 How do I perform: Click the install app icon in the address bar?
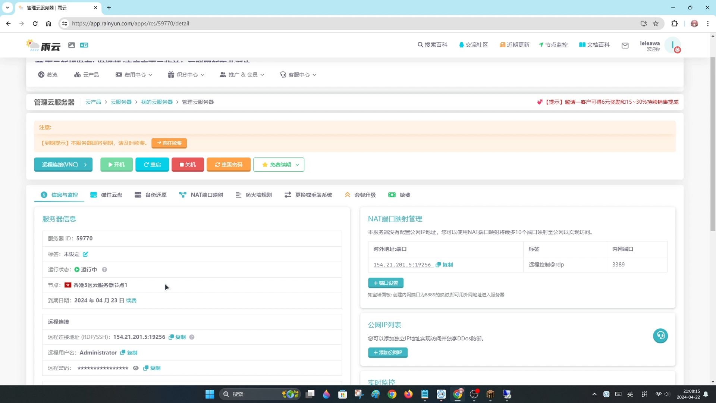click(644, 24)
